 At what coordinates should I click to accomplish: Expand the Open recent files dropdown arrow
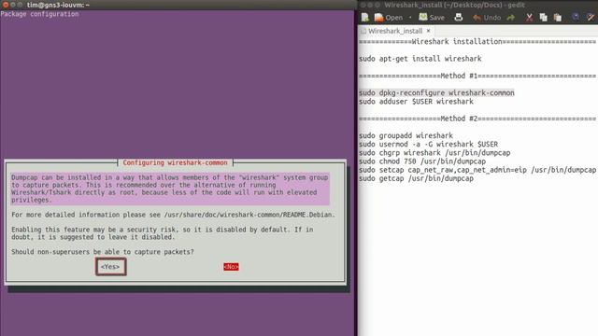click(410, 18)
